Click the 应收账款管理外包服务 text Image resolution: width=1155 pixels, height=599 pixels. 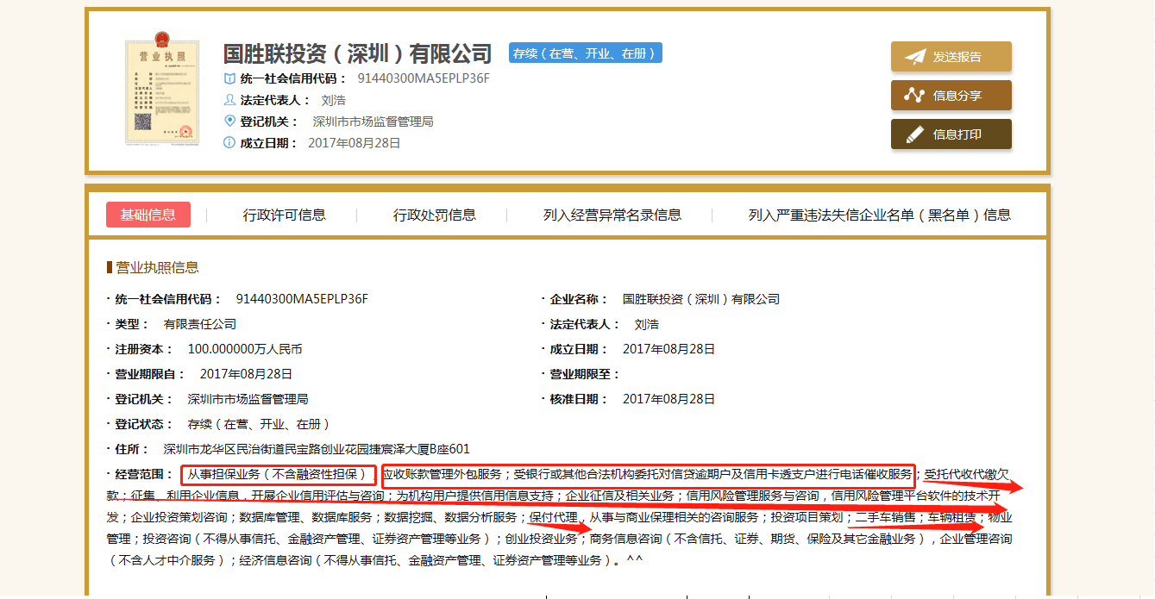coord(443,474)
